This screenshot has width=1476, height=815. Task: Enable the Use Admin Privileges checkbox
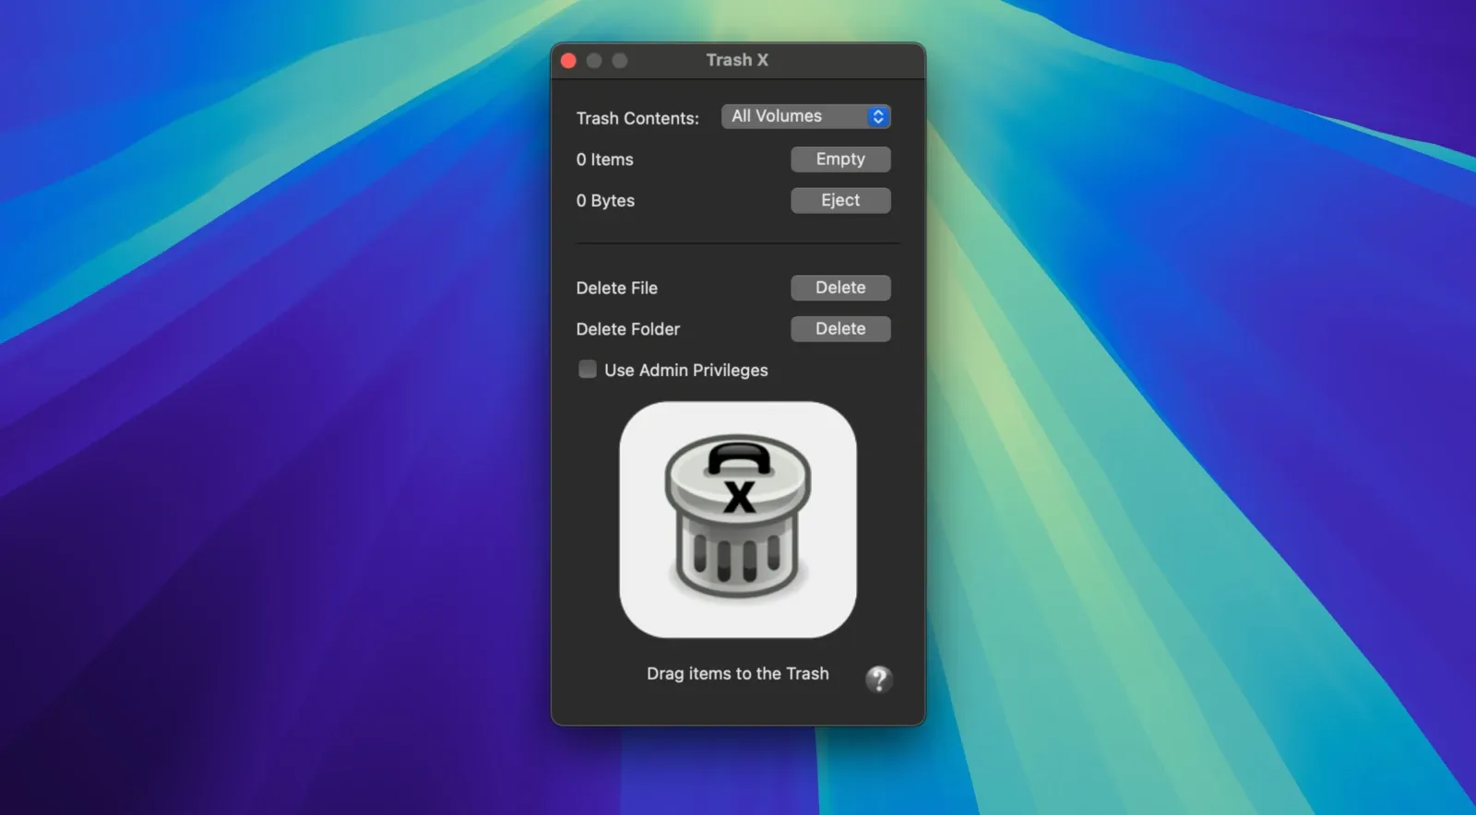(x=588, y=370)
